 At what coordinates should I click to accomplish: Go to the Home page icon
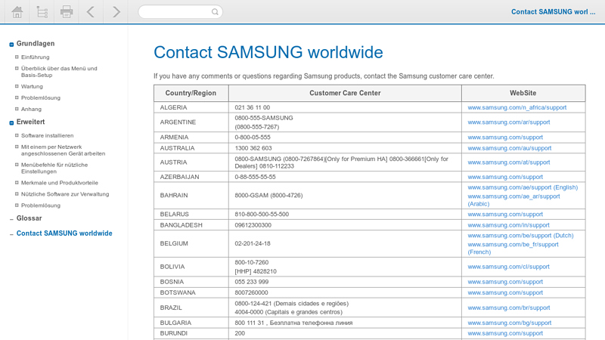click(17, 12)
